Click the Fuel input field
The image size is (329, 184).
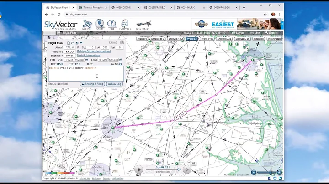[120, 48]
